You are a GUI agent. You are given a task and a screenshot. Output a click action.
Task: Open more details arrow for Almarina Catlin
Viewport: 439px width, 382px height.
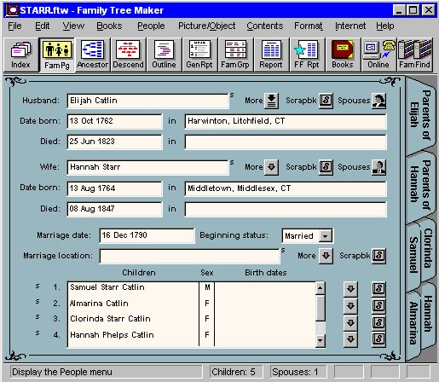click(x=350, y=306)
